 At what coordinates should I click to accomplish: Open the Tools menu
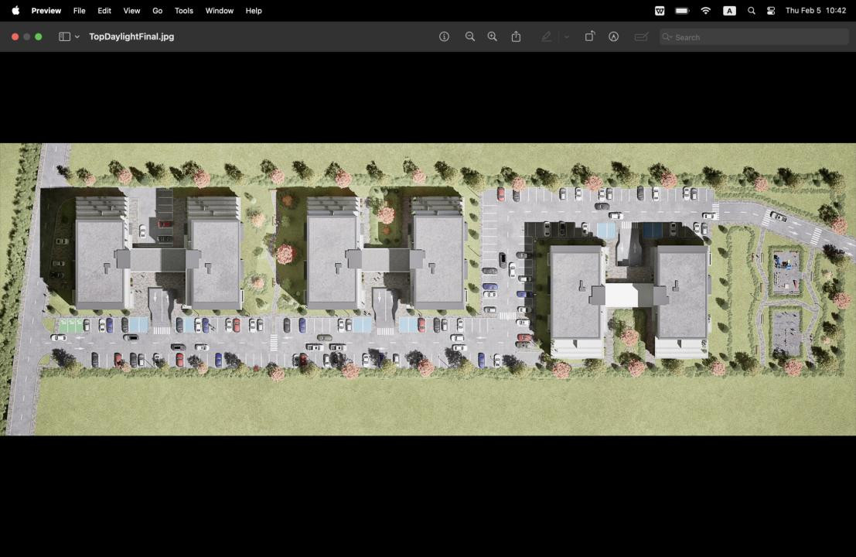pos(183,11)
